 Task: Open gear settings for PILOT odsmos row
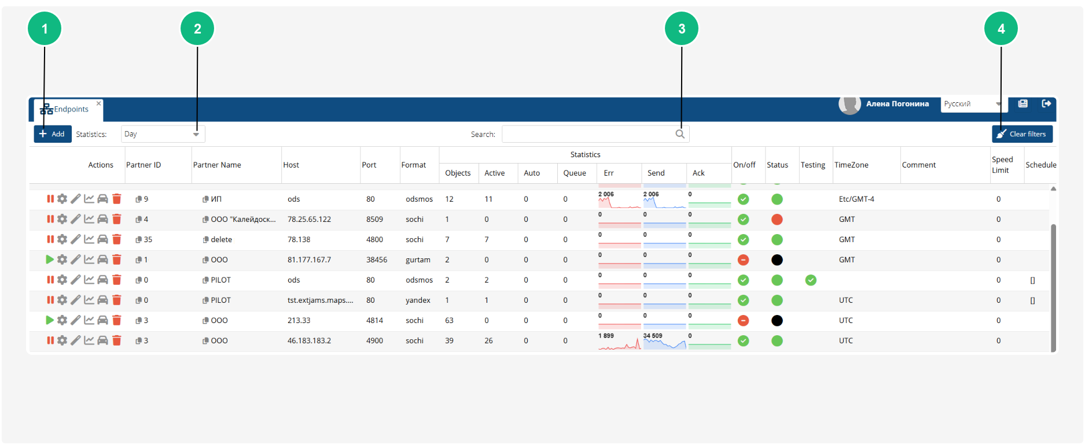(62, 280)
